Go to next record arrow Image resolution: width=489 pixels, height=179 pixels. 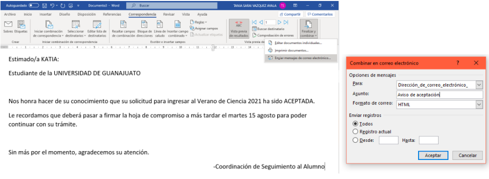[279, 22]
